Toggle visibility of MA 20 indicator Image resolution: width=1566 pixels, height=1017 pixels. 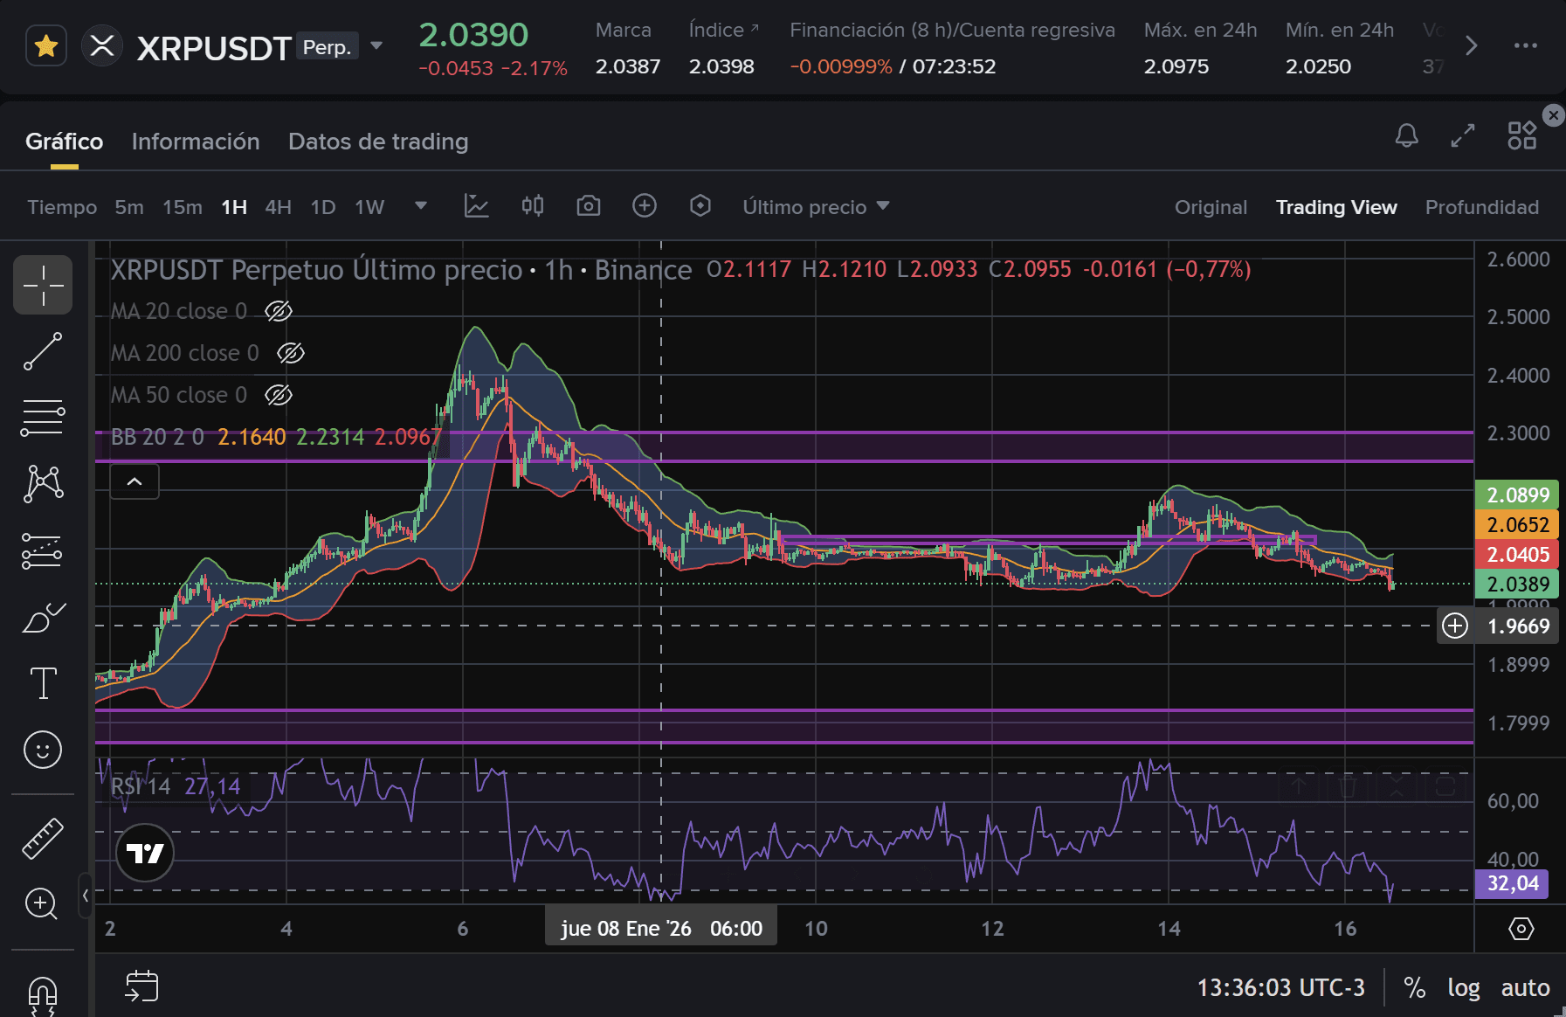tap(279, 311)
